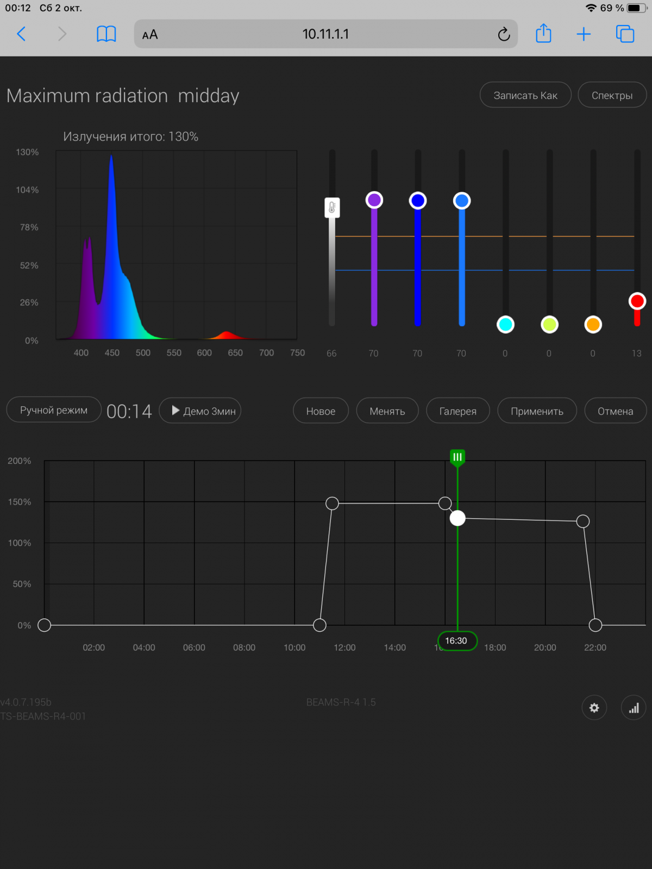Open a new Safari tab with plus

click(584, 34)
